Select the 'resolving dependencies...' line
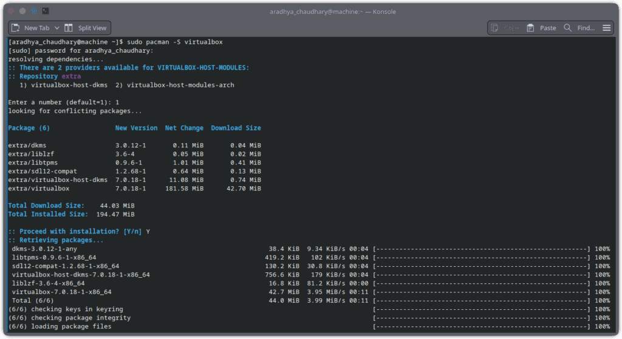 pos(55,59)
